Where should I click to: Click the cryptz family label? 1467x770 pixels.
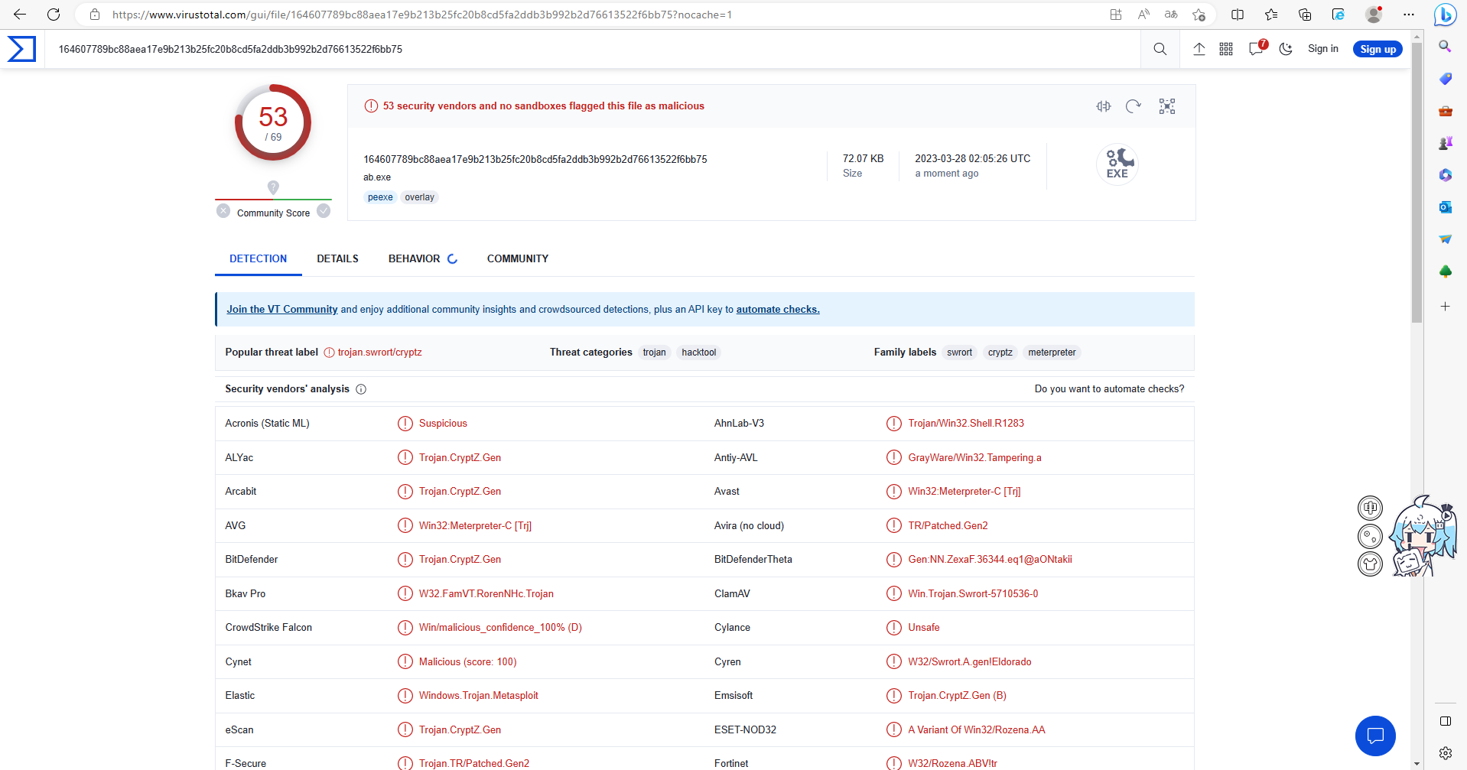[1000, 353]
